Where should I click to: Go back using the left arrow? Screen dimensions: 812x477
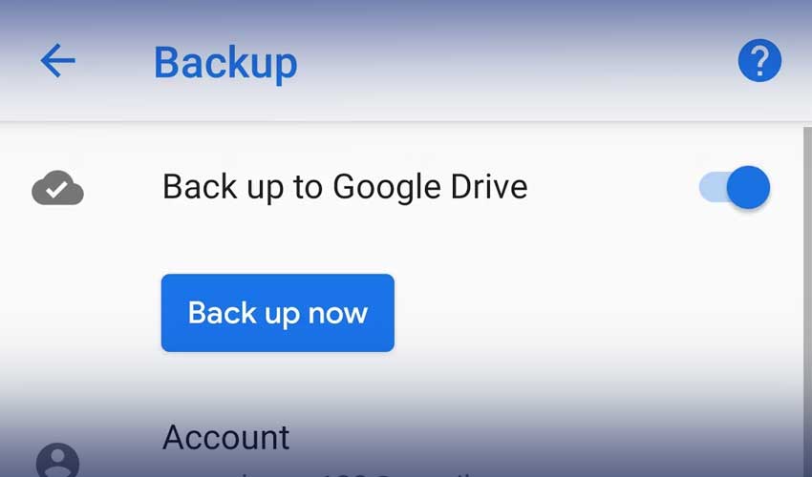(58, 60)
